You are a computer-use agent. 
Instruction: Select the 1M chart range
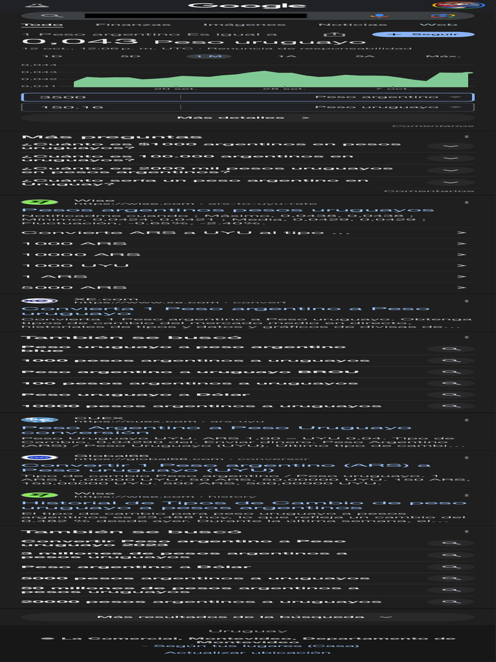click(x=209, y=56)
